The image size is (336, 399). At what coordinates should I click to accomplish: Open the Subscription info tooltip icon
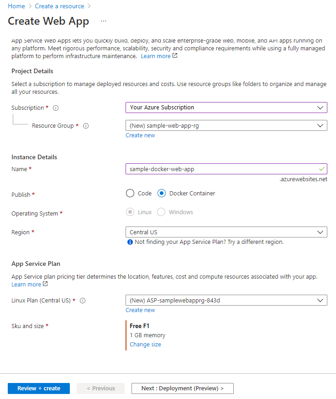click(x=55, y=108)
